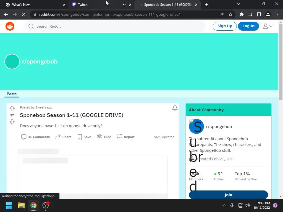Select the Posts tab
This screenshot has height=212, width=283.
(x=12, y=94)
